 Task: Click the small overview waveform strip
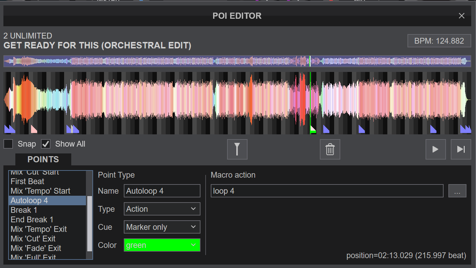pos(237,61)
